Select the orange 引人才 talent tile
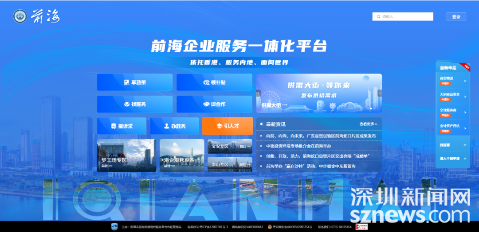Screen dimensions: 479x232 [227, 126]
